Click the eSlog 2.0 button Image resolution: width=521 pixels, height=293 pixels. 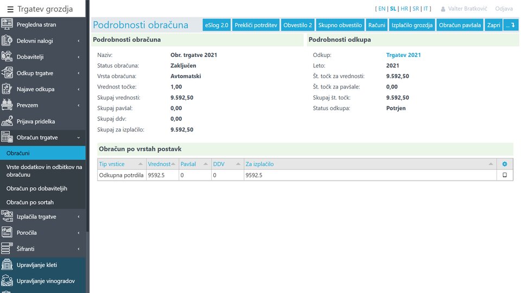point(217,25)
